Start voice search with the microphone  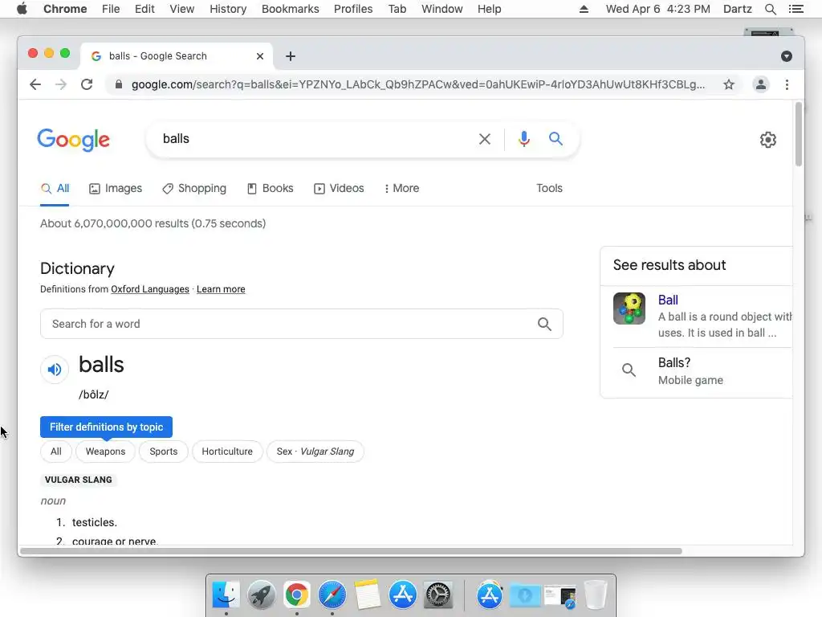523,139
